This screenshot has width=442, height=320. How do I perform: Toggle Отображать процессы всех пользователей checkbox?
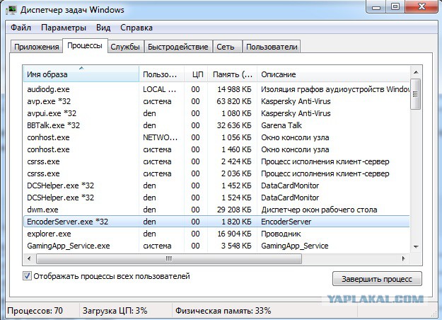tap(27, 276)
